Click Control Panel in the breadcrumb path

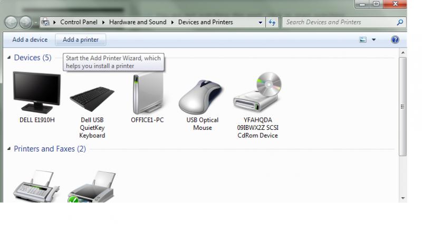78,22
